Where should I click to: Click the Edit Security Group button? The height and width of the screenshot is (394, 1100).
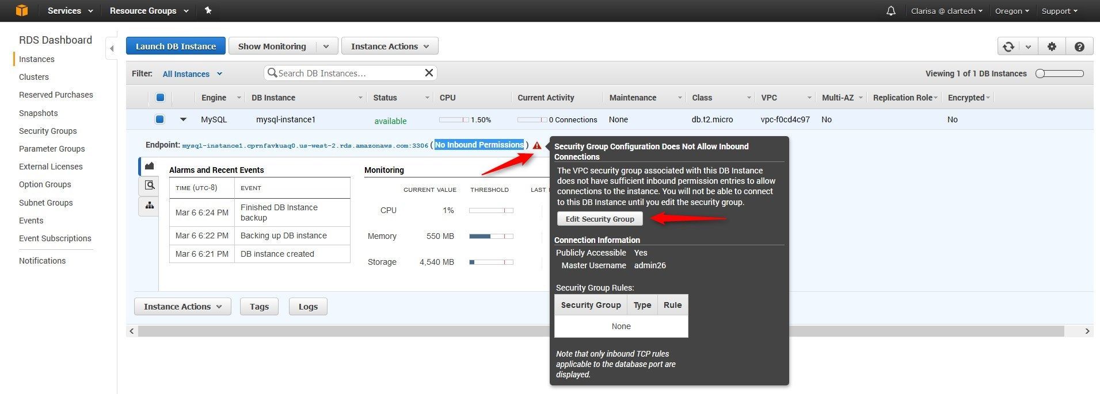click(x=600, y=219)
